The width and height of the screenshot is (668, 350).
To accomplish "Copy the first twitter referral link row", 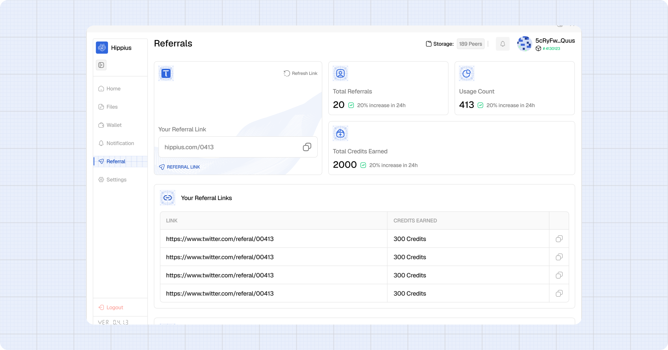I will [559, 239].
